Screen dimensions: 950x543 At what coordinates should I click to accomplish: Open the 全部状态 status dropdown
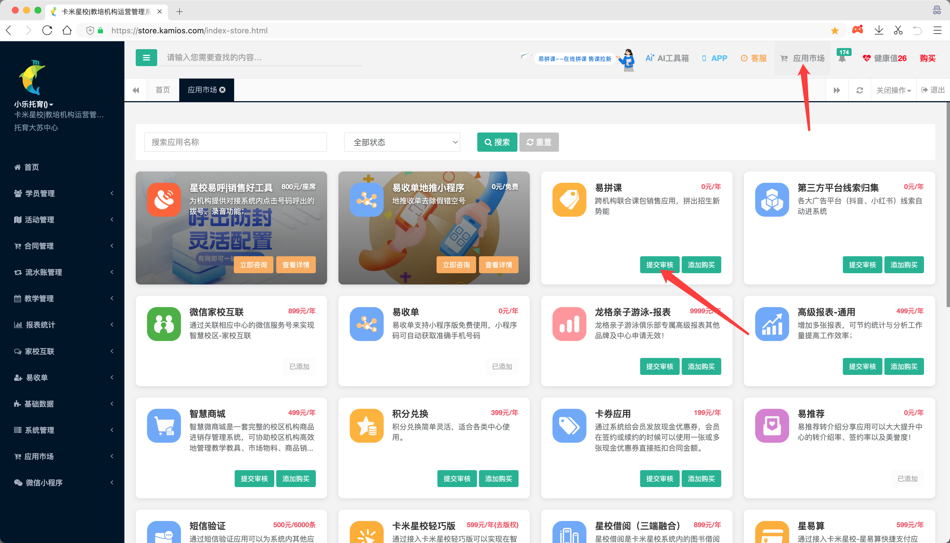[x=402, y=142]
